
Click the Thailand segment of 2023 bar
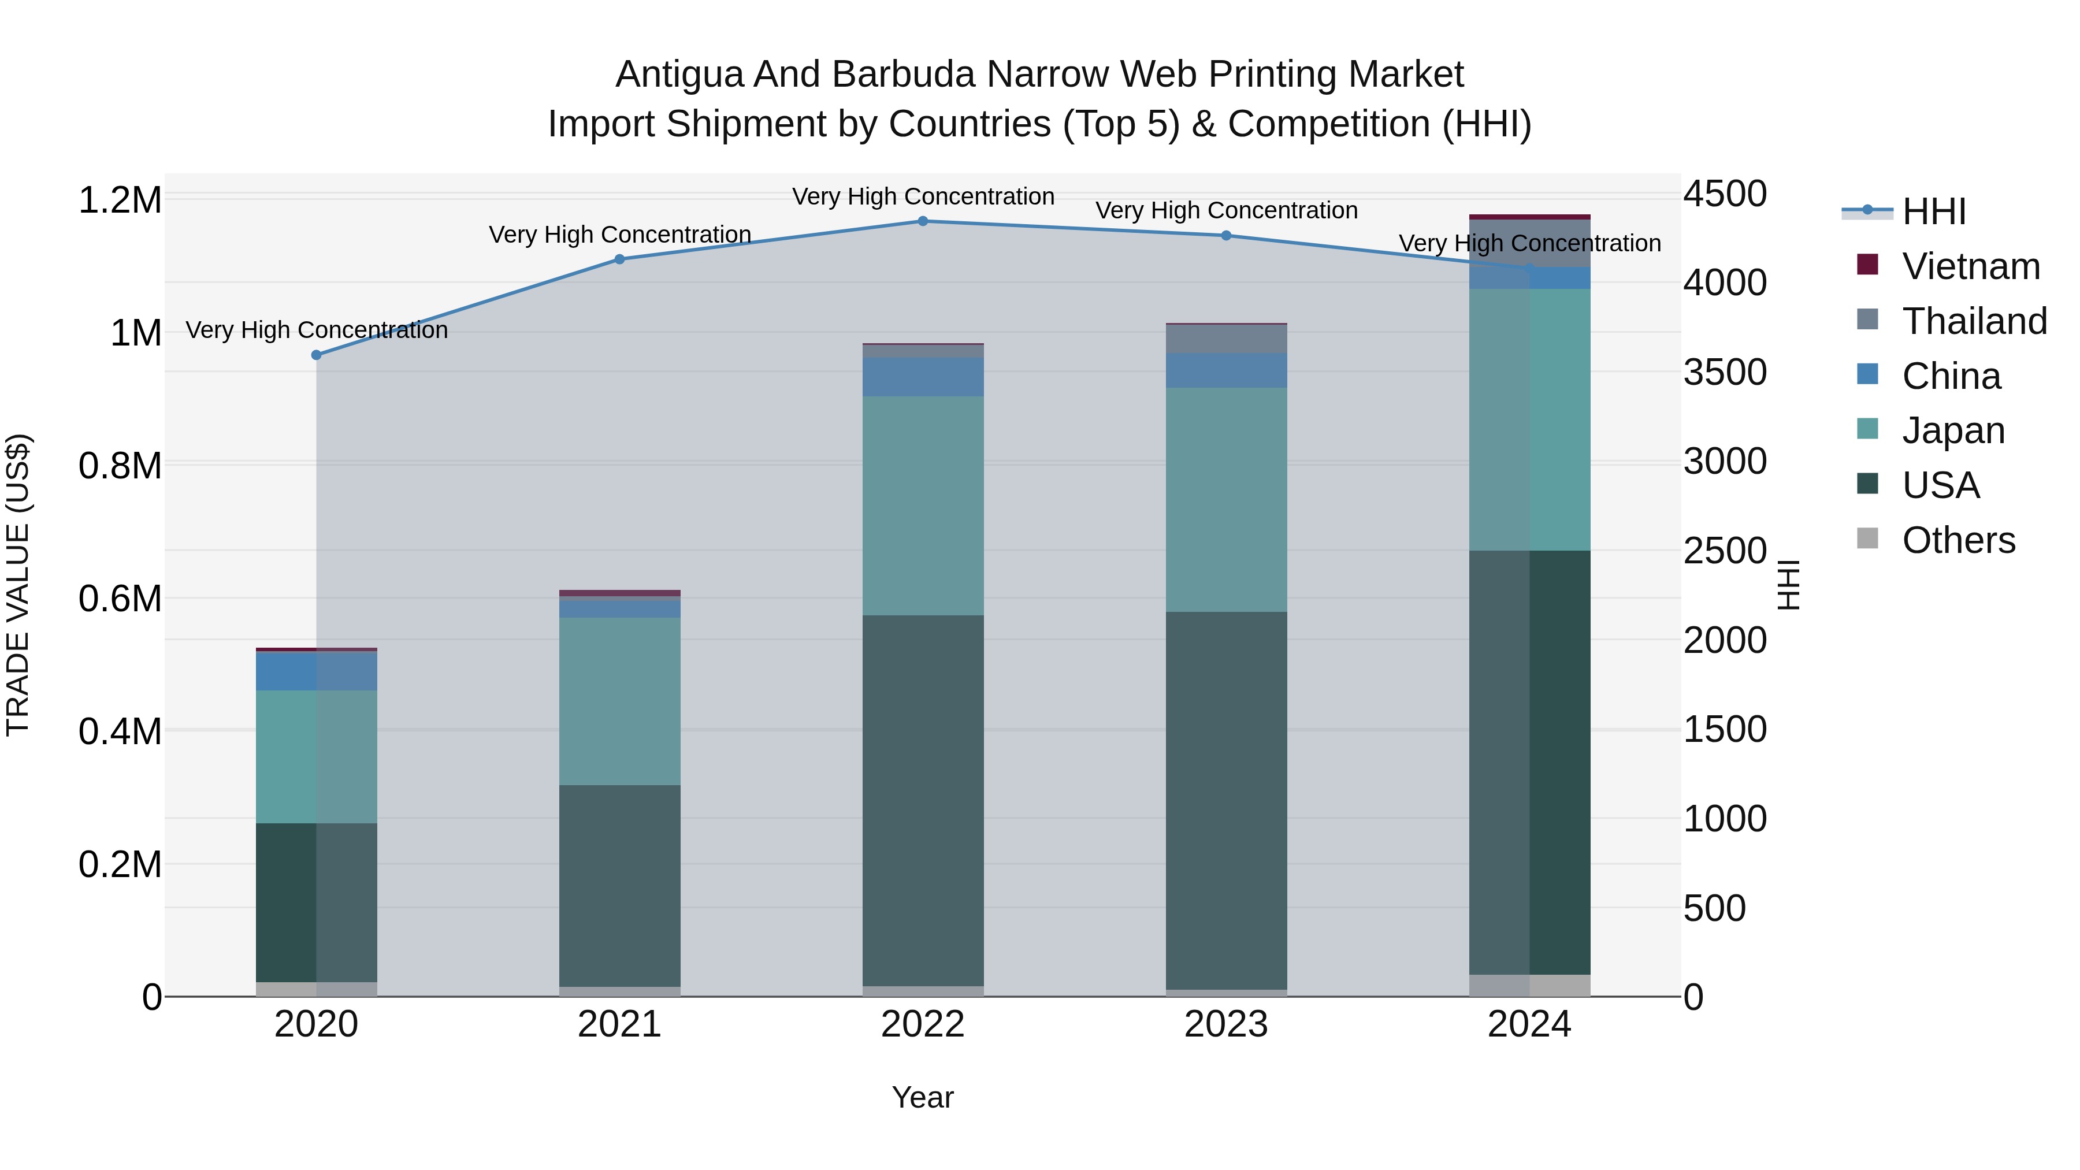[x=1225, y=339]
